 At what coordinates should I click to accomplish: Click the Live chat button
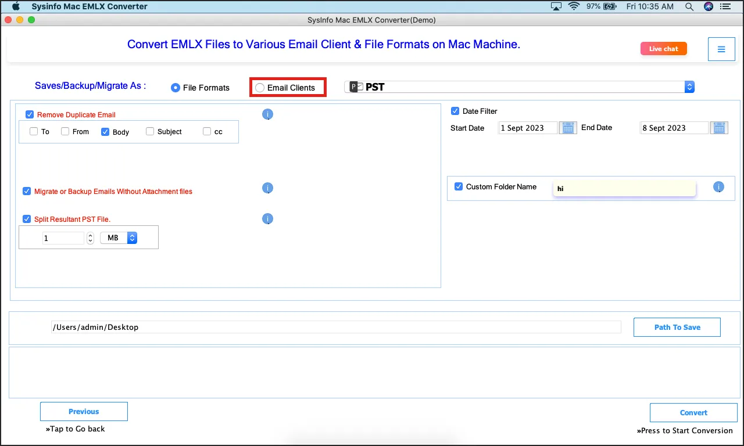(664, 49)
